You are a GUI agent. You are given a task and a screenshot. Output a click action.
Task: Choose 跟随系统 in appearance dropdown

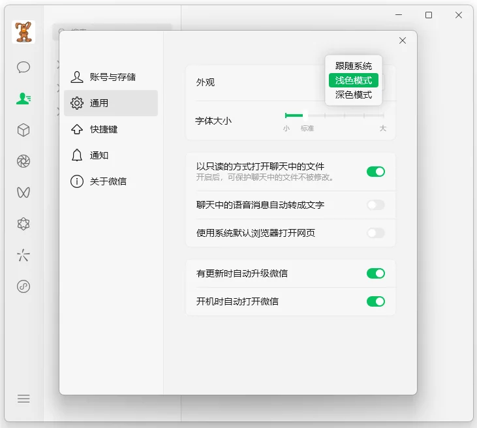coord(354,66)
